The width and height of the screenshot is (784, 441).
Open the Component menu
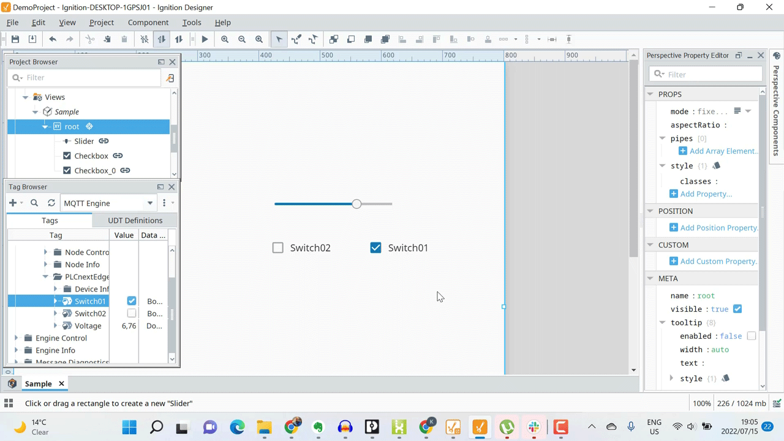[148, 22]
